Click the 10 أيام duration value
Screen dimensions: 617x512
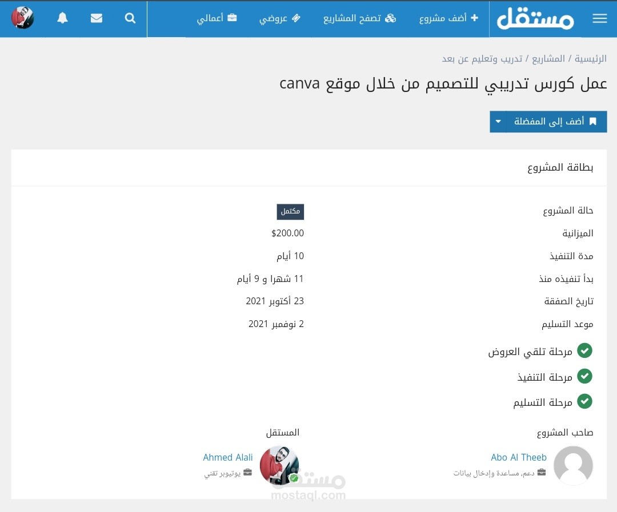(x=290, y=256)
